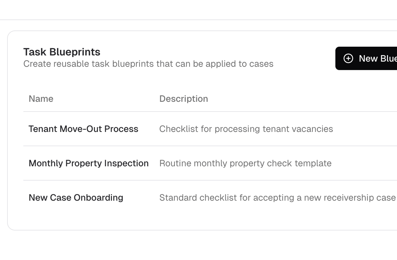Open the Monthly Property Inspection blueprint
This screenshot has height=260, width=397.
(x=89, y=163)
